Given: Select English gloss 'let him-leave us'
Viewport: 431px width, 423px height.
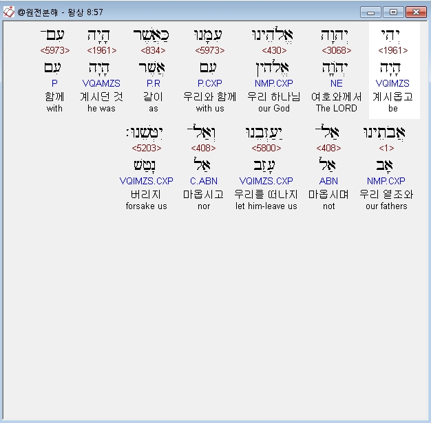Looking at the screenshot, I should [x=266, y=206].
